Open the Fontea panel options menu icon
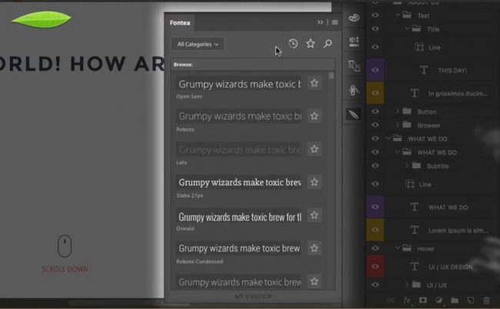 [x=335, y=22]
